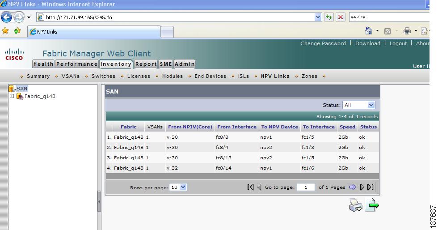The height and width of the screenshot is (230, 438).
Task: Click the blue Go arrow icon
Action: pyautogui.click(x=353, y=187)
